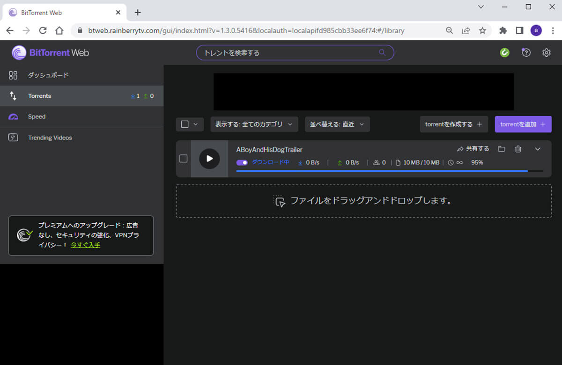This screenshot has height=365, width=562.
Task: Open the Chrome three-dot menu
Action: [553, 30]
